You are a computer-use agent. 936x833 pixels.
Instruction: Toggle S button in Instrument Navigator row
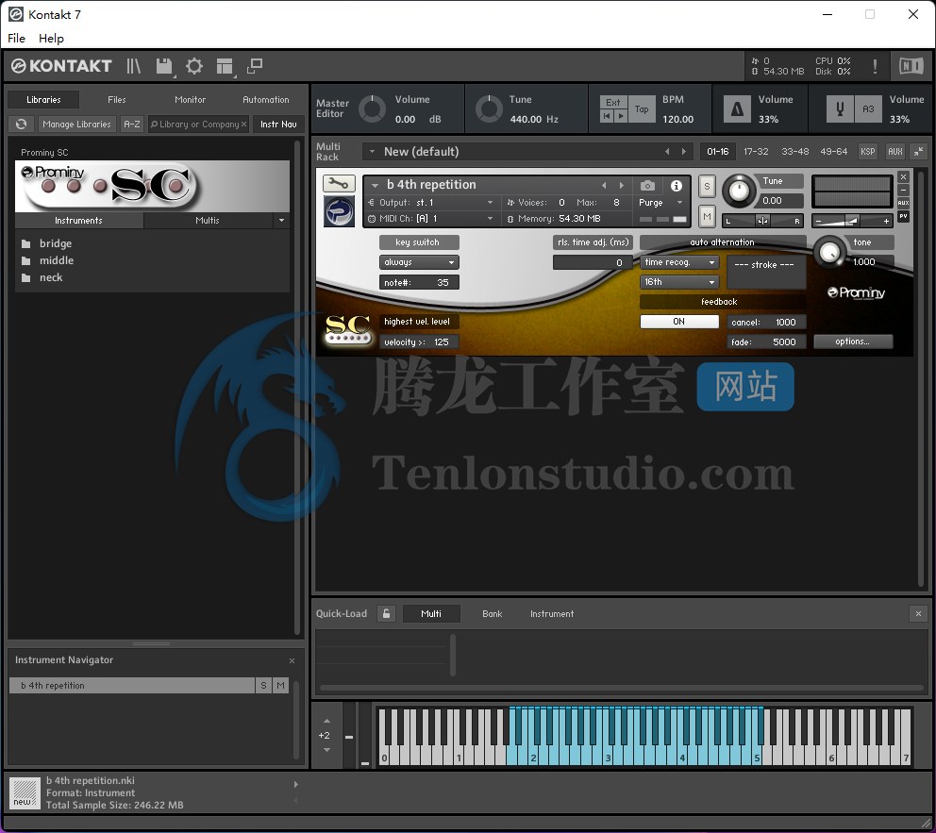(263, 686)
